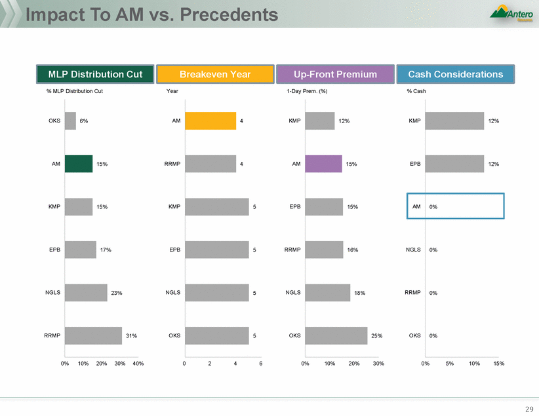Click the EPB 12% cash bar
The height and width of the screenshot is (416, 539).
pyautogui.click(x=454, y=164)
